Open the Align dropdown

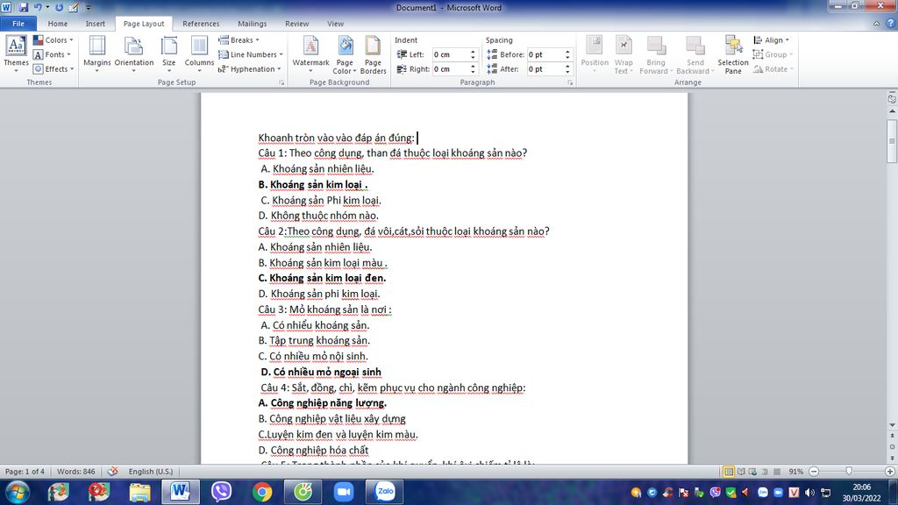(772, 40)
